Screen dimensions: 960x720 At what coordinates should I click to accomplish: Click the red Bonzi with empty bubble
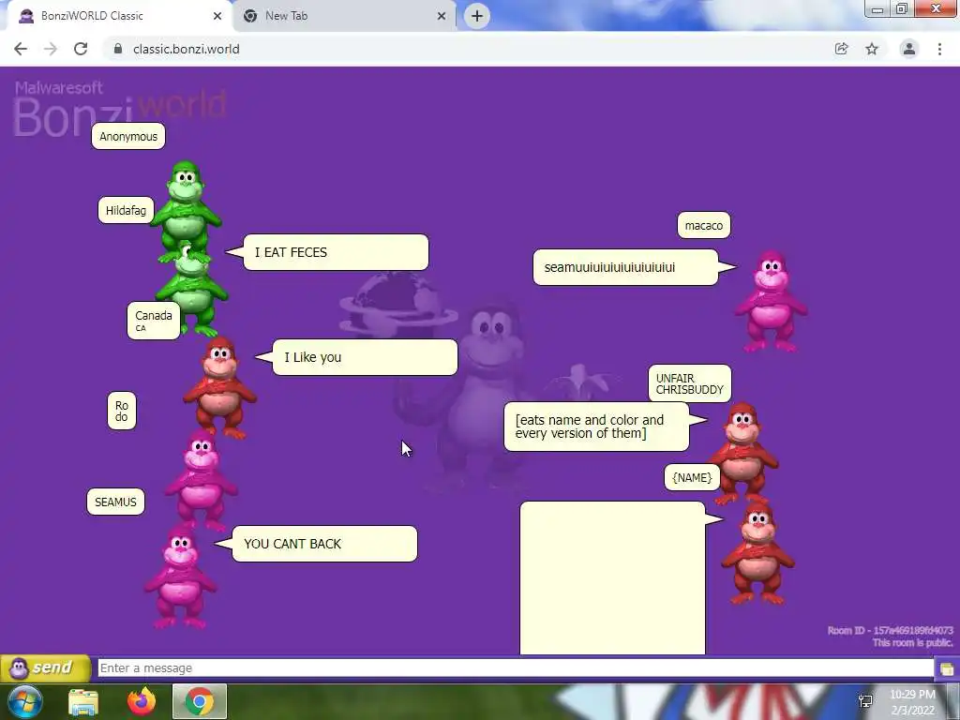757,554
